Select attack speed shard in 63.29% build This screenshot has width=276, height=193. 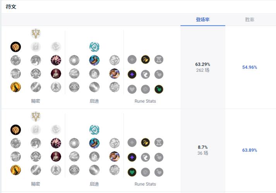[x=146, y=59]
